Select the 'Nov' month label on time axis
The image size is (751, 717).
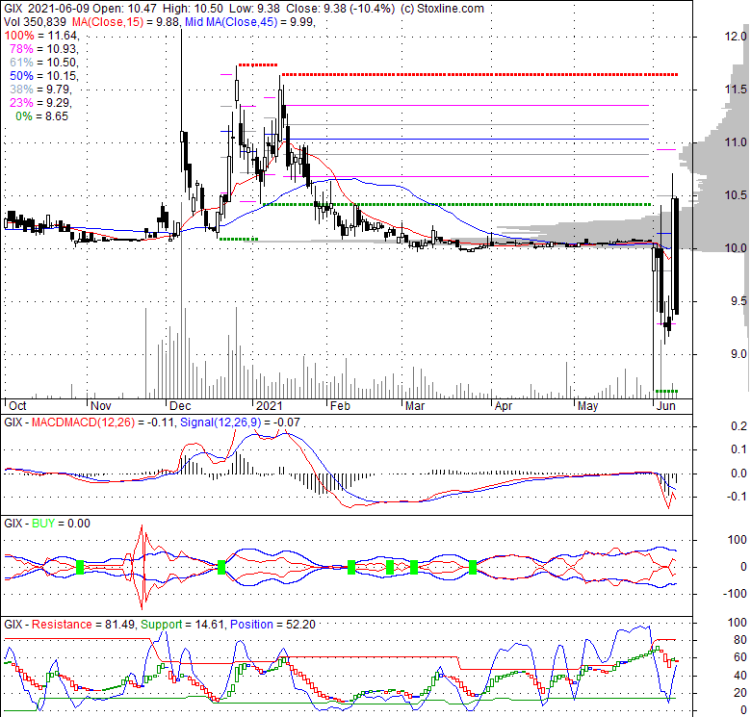click(x=100, y=406)
